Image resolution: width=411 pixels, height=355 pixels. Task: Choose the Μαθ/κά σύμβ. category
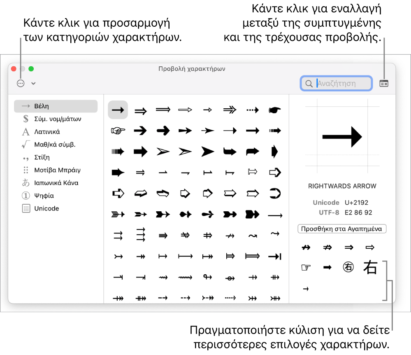pos(56,145)
